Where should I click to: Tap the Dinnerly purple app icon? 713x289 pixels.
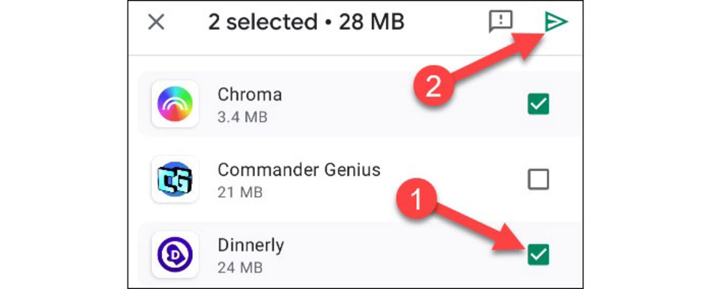click(x=175, y=254)
